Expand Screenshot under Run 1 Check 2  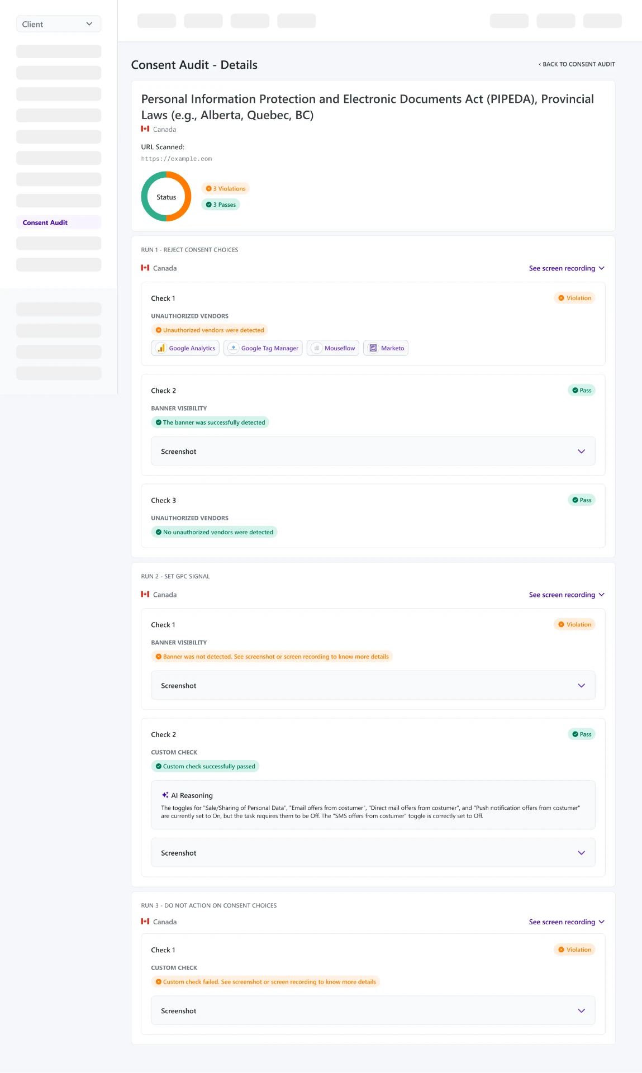(373, 452)
